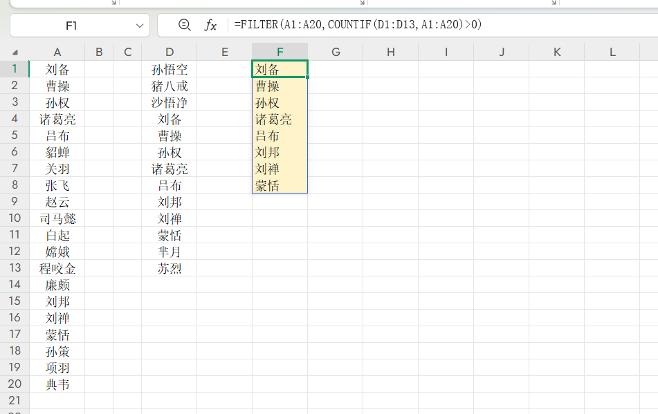Select column F header

tap(280, 52)
